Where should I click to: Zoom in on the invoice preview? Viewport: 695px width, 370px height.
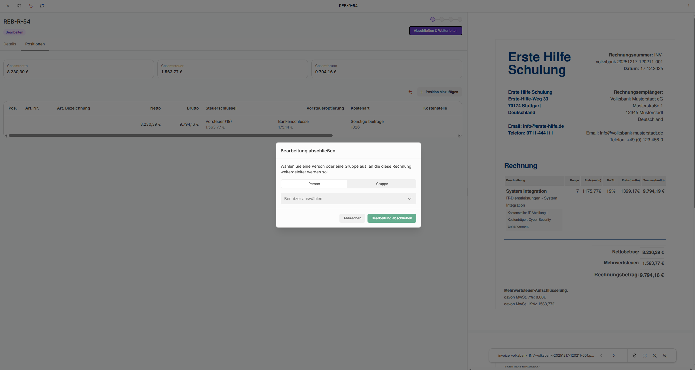(x=665, y=356)
